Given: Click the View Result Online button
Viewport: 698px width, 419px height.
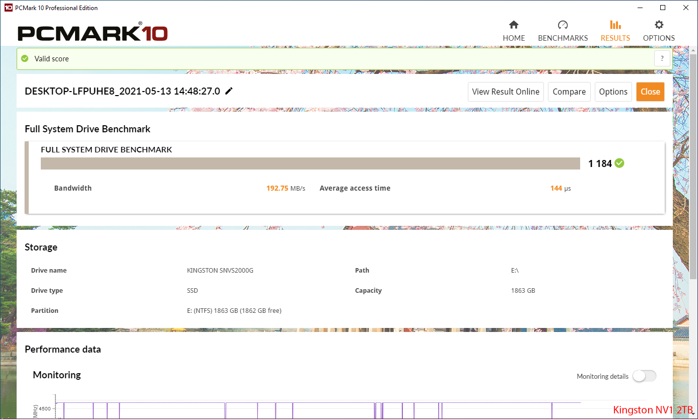Looking at the screenshot, I should tap(506, 92).
